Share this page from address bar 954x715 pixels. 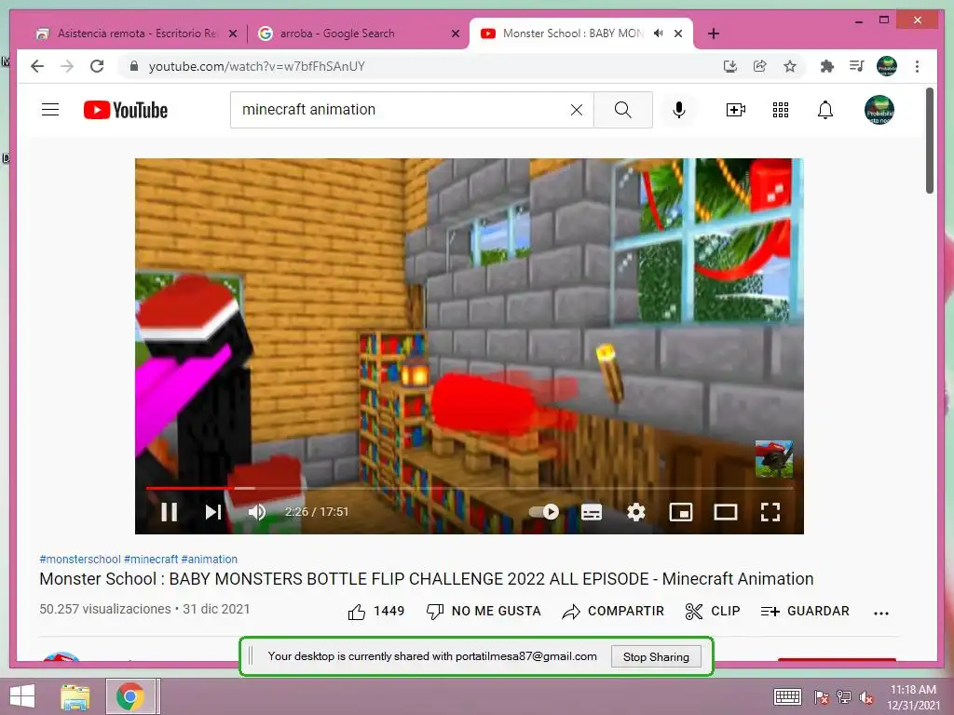click(x=760, y=66)
